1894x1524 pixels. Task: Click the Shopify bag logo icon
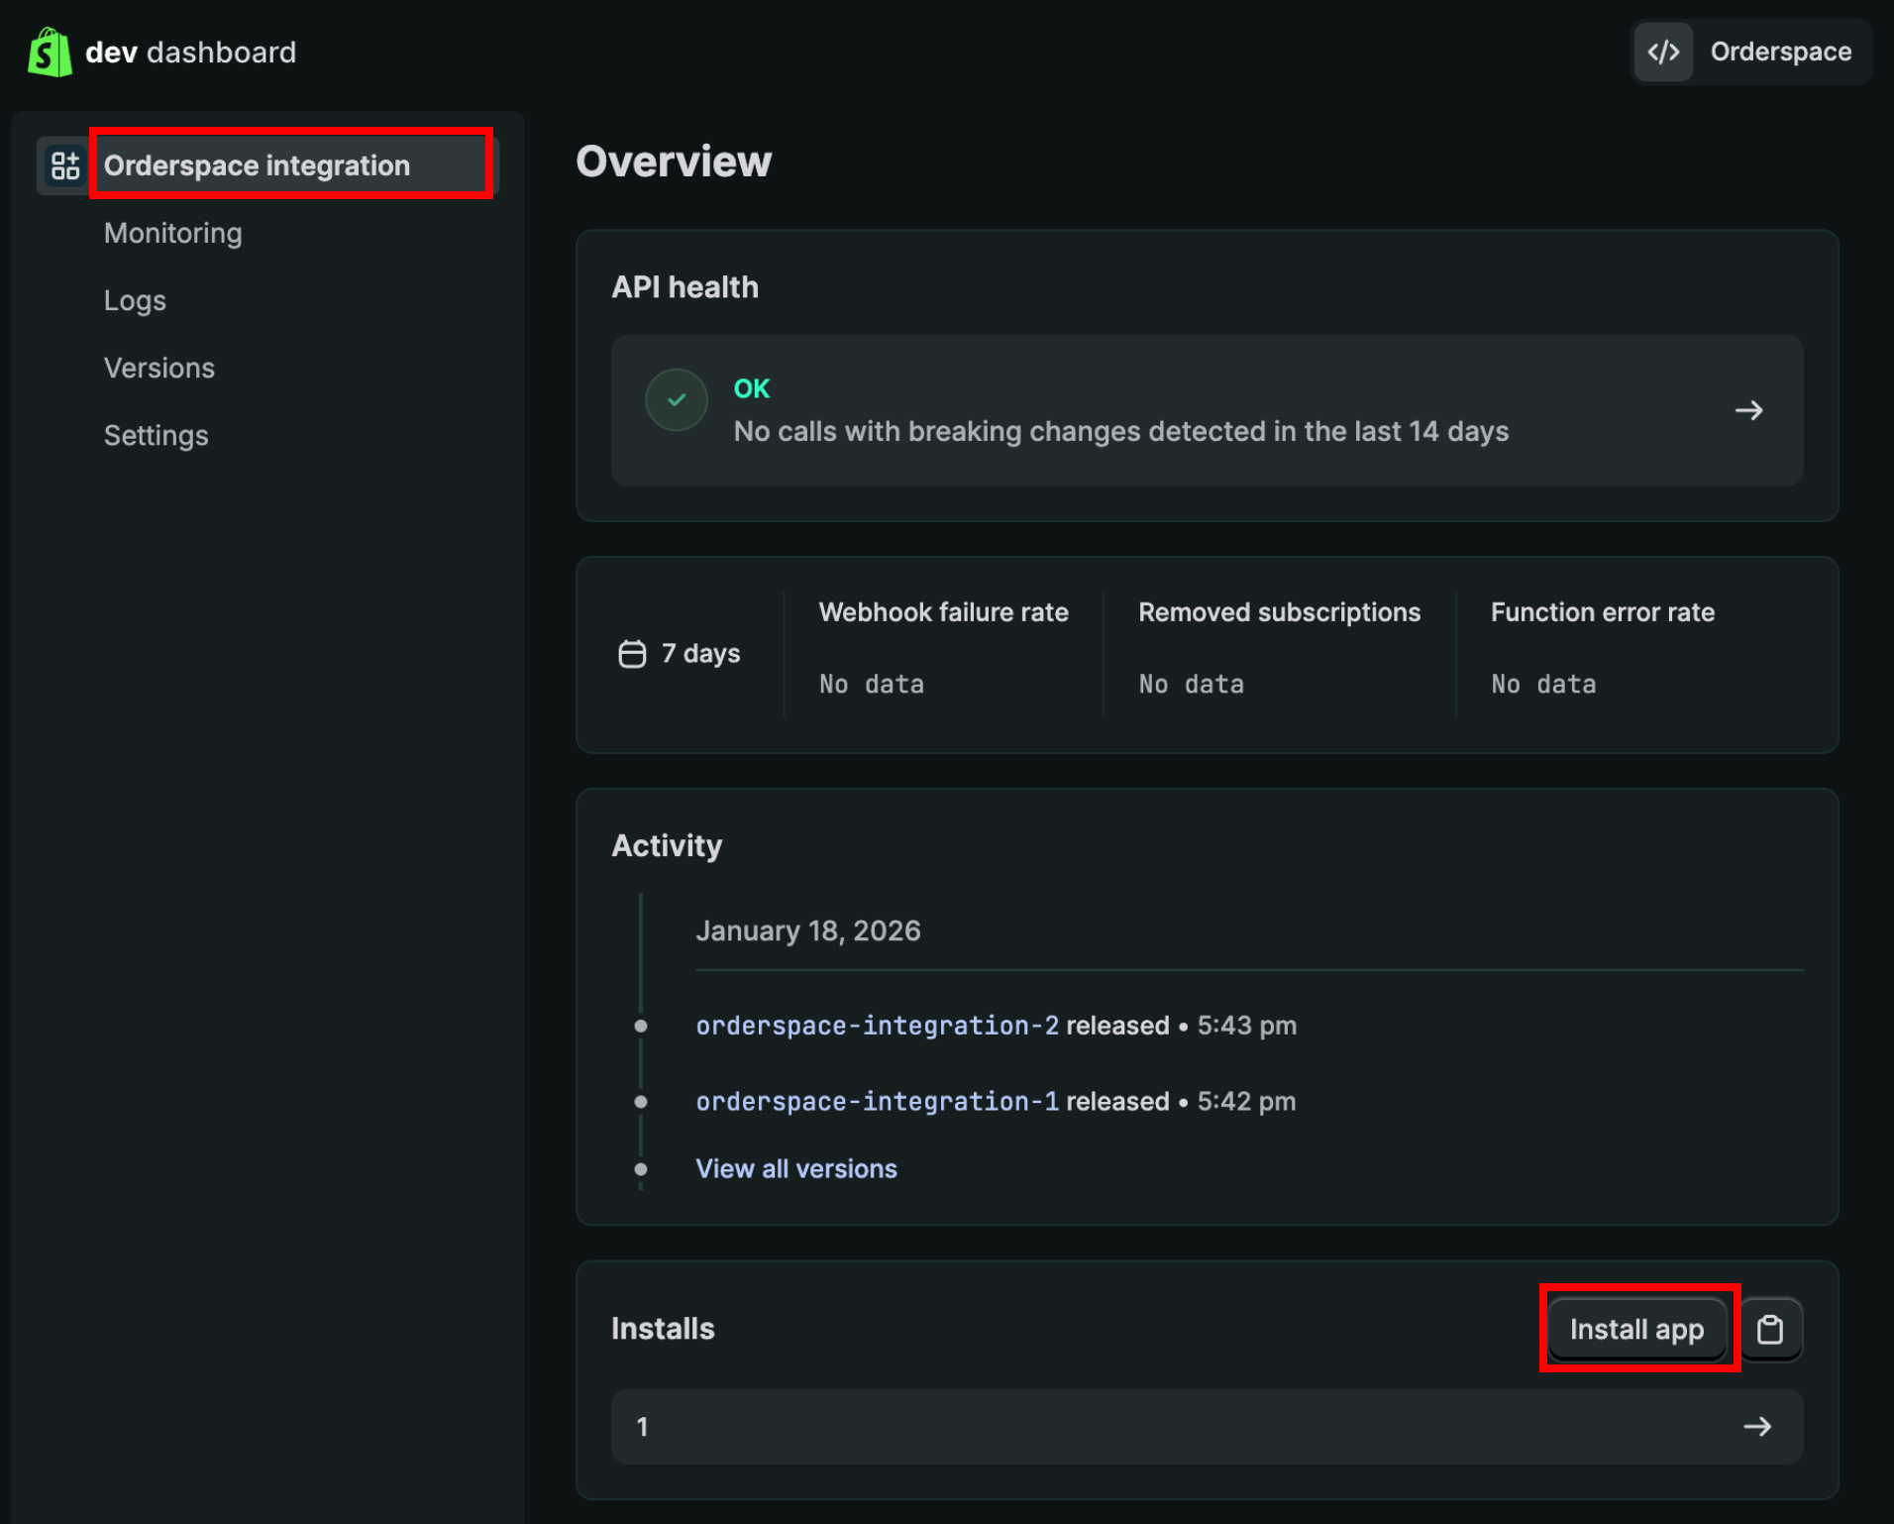(50, 53)
